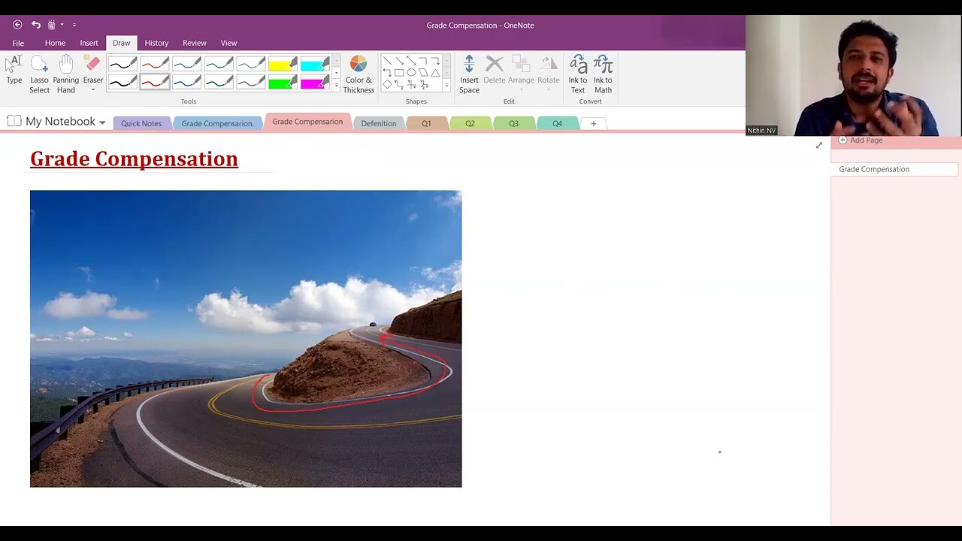Convert with Ink to Math

603,74
